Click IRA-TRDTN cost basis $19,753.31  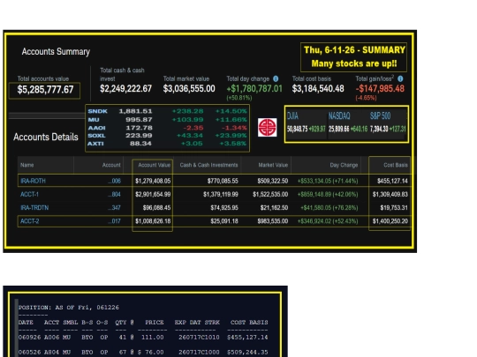(x=394, y=208)
